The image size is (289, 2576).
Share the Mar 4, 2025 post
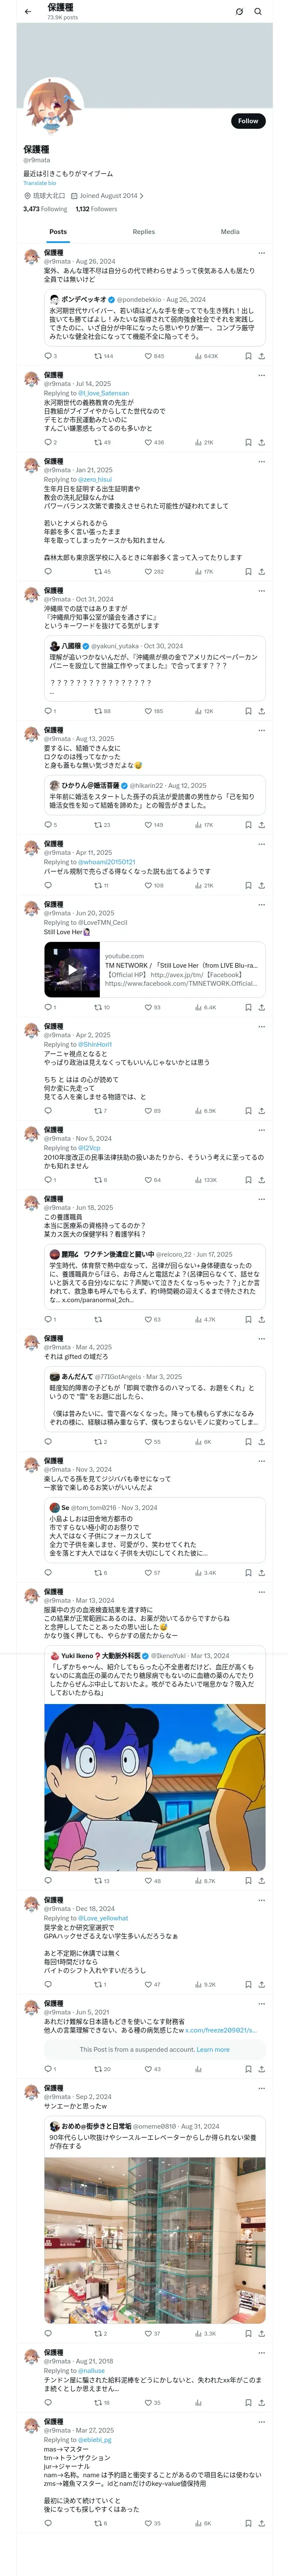coord(261,1441)
